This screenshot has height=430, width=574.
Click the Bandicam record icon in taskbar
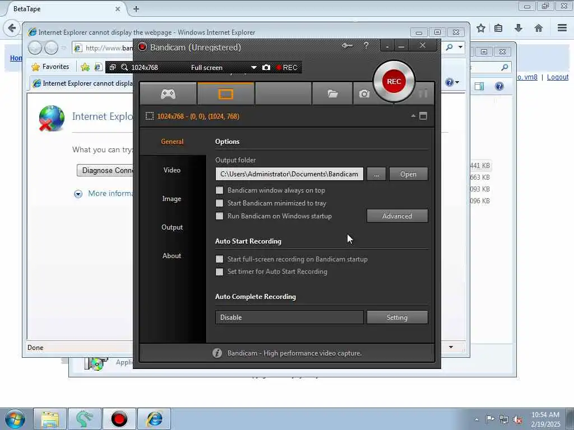tap(119, 419)
